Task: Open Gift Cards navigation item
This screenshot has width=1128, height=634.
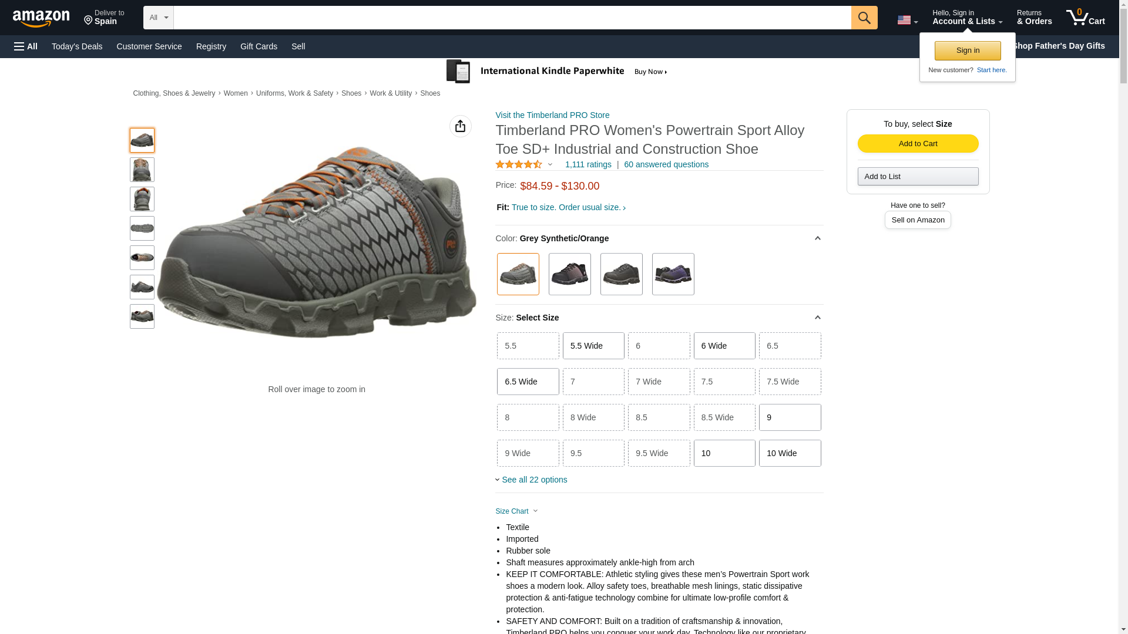Action: pos(258,46)
